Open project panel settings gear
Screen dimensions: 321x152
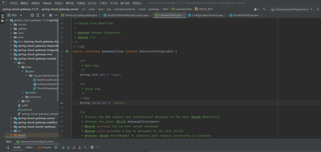(51, 15)
